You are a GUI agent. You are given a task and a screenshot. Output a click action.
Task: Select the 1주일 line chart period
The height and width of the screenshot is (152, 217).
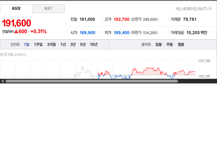[x=38, y=44]
